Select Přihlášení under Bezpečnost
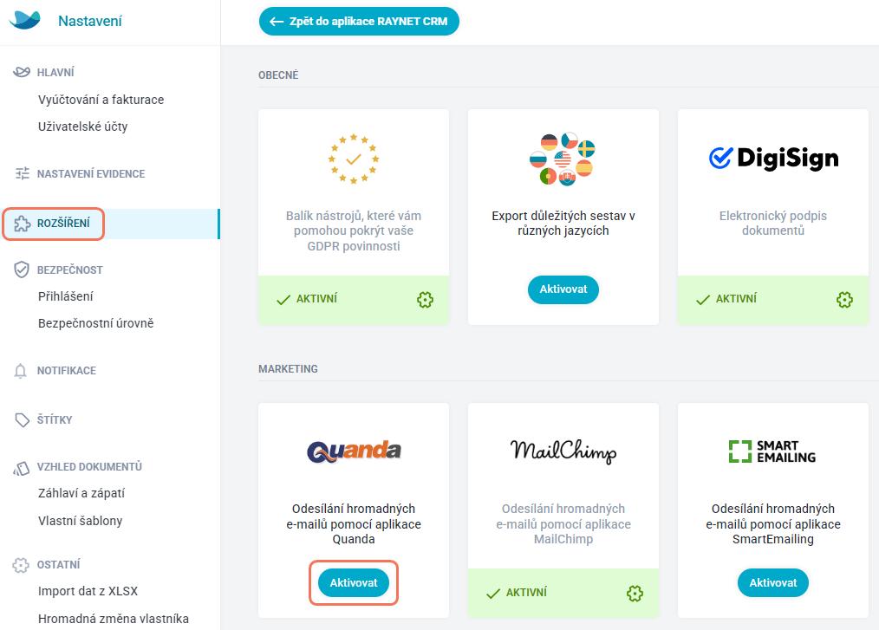Screen dimensions: 879x630 coord(66,296)
